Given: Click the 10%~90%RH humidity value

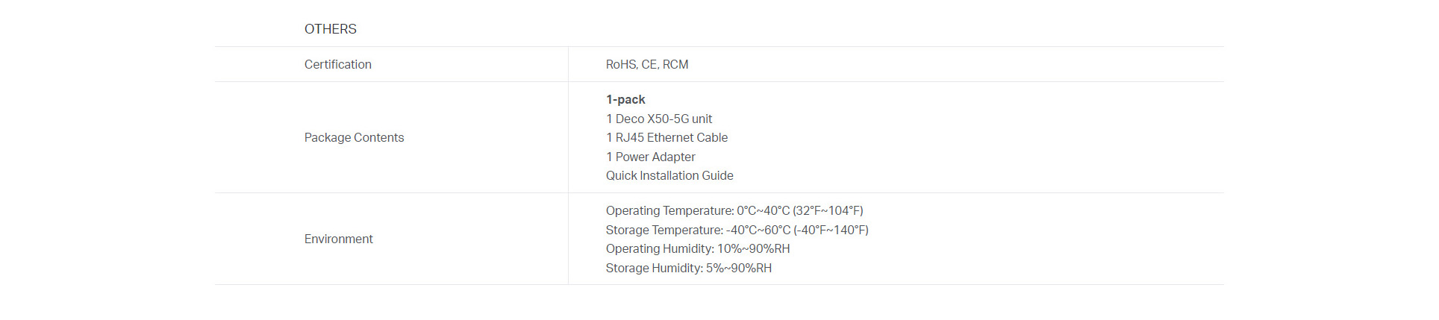Looking at the screenshot, I should [x=753, y=248].
